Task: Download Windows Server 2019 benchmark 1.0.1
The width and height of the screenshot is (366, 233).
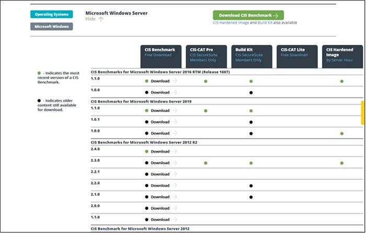Action: pyautogui.click(x=160, y=122)
